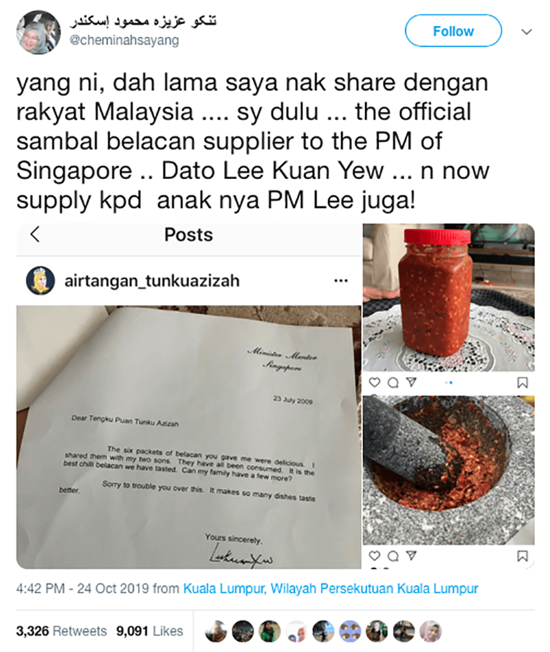550x652 pixels.
Task: Open the Kuala Lumpur location link
Action: click(x=331, y=589)
